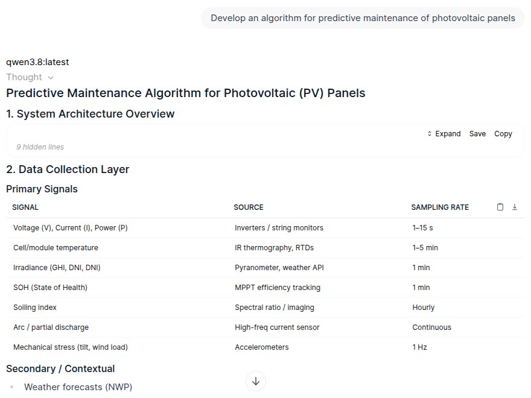This screenshot has height=398, width=531.
Task: Select the Voltage, Current, Power row
Action: coord(265,228)
